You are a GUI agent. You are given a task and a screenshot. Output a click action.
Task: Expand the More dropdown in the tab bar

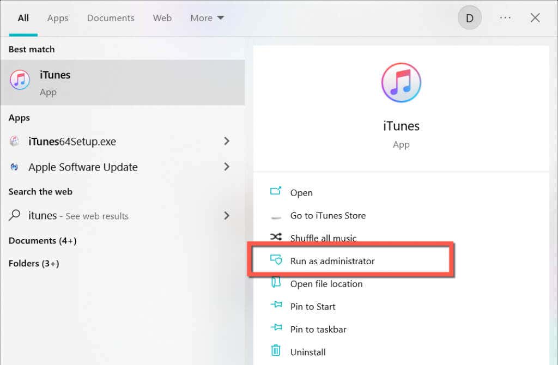pyautogui.click(x=207, y=17)
